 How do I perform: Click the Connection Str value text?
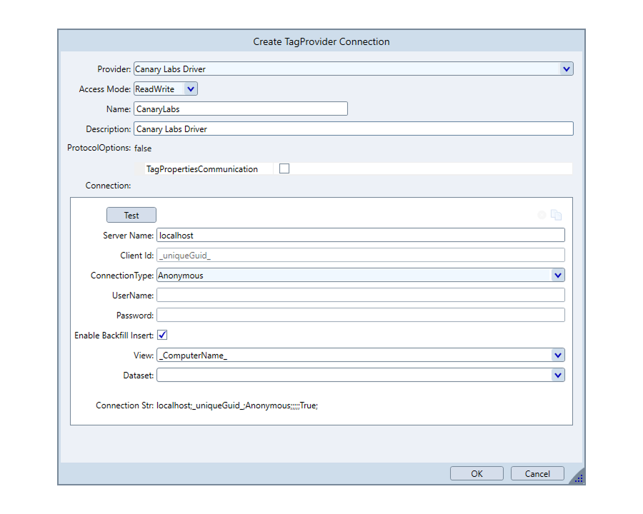pos(236,405)
